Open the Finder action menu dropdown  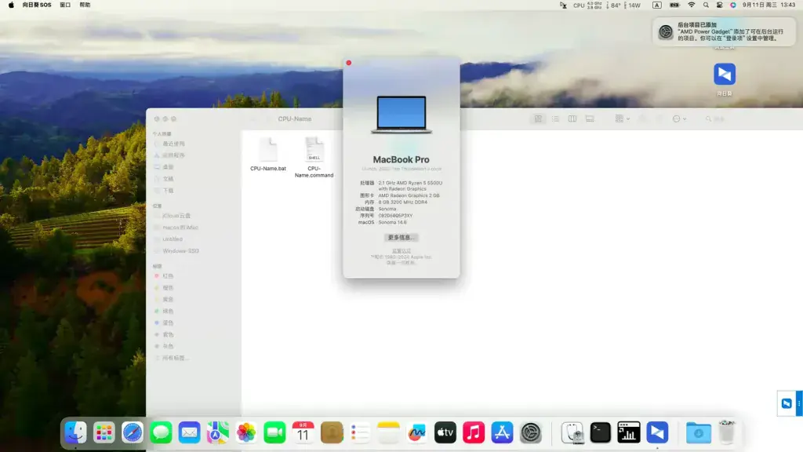[x=679, y=119]
